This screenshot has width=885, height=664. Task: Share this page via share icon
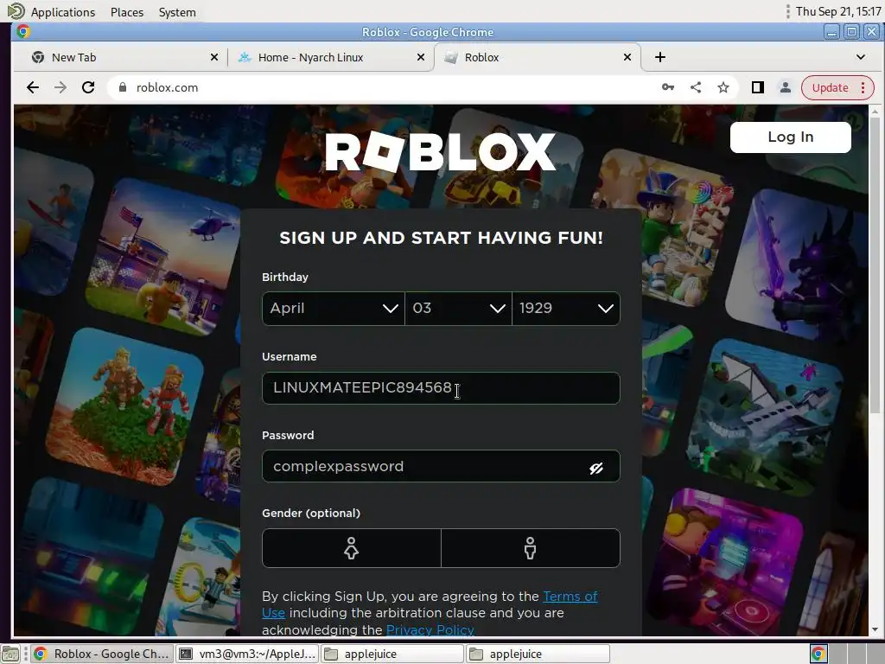coord(696,87)
